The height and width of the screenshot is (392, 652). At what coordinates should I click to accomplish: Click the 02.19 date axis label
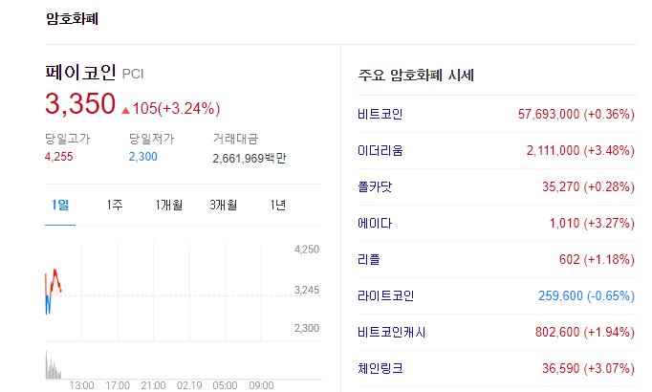(189, 385)
